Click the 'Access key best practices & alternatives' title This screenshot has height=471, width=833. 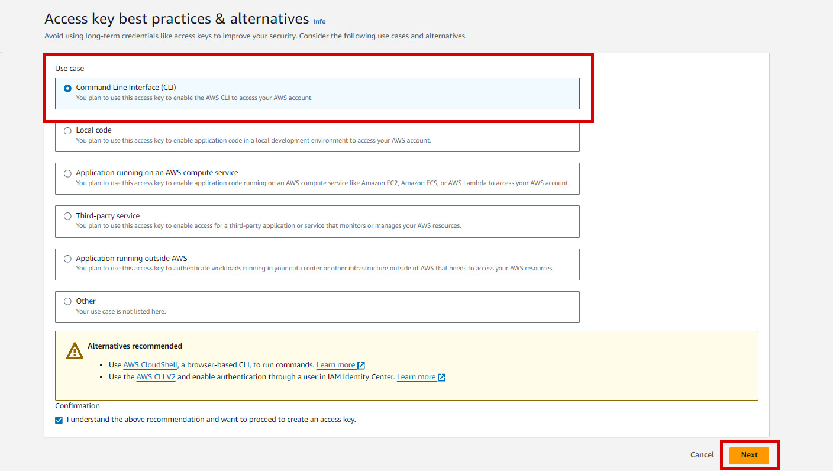176,19
